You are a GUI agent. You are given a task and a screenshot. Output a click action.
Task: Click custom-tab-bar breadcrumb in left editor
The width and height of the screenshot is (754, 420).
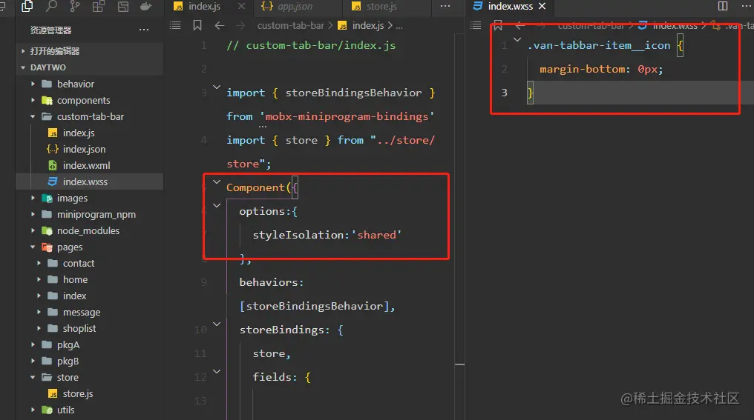pos(290,25)
